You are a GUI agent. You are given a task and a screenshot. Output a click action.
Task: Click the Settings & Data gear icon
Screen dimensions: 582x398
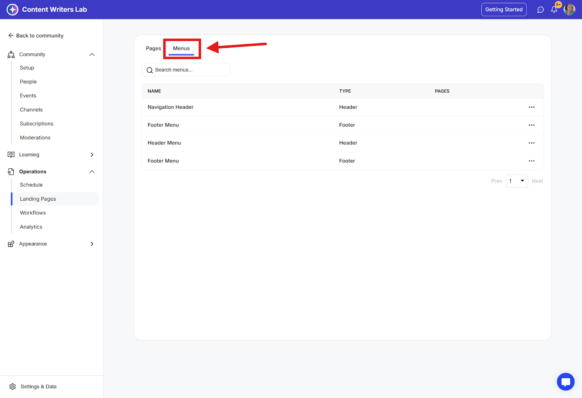(13, 386)
